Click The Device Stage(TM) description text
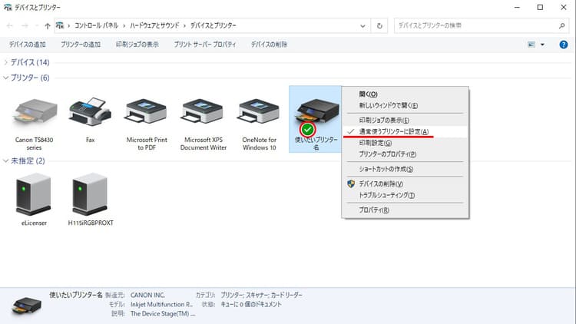The width and height of the screenshot is (576, 324). pos(163,314)
